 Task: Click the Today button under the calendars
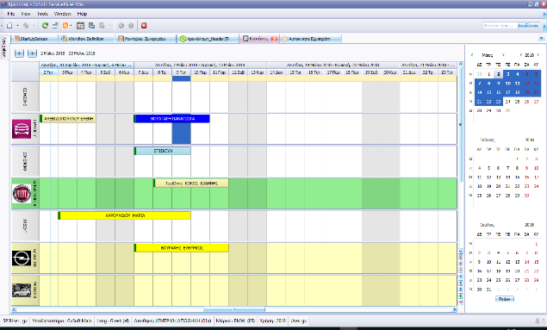coord(505,299)
